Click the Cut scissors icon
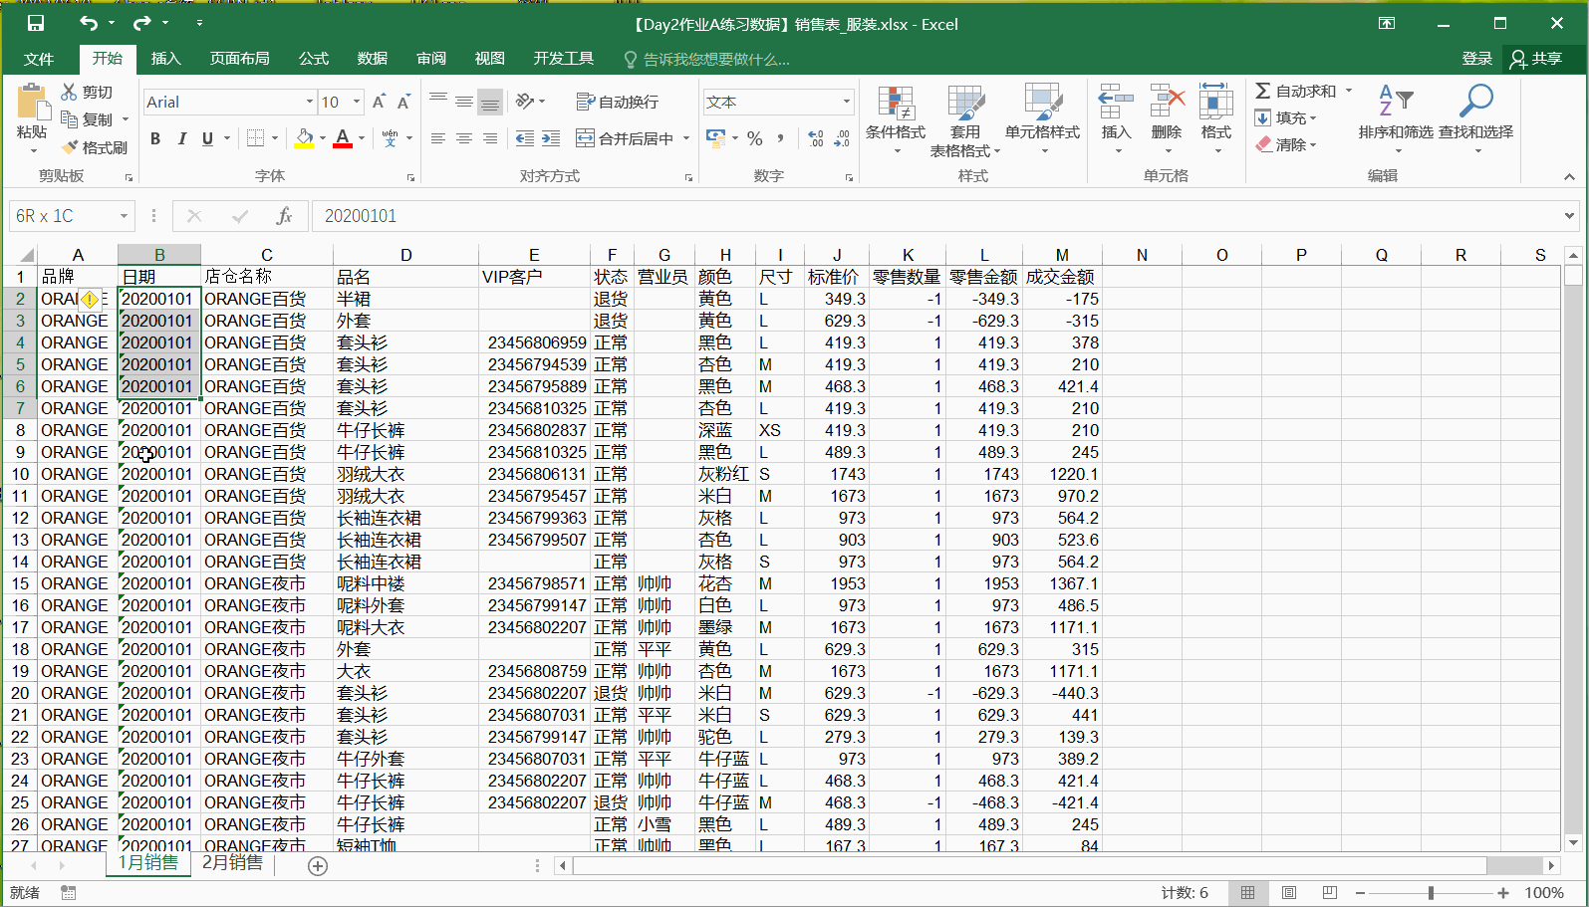Viewport: 1589px width, 907px height. pyautogui.click(x=69, y=92)
